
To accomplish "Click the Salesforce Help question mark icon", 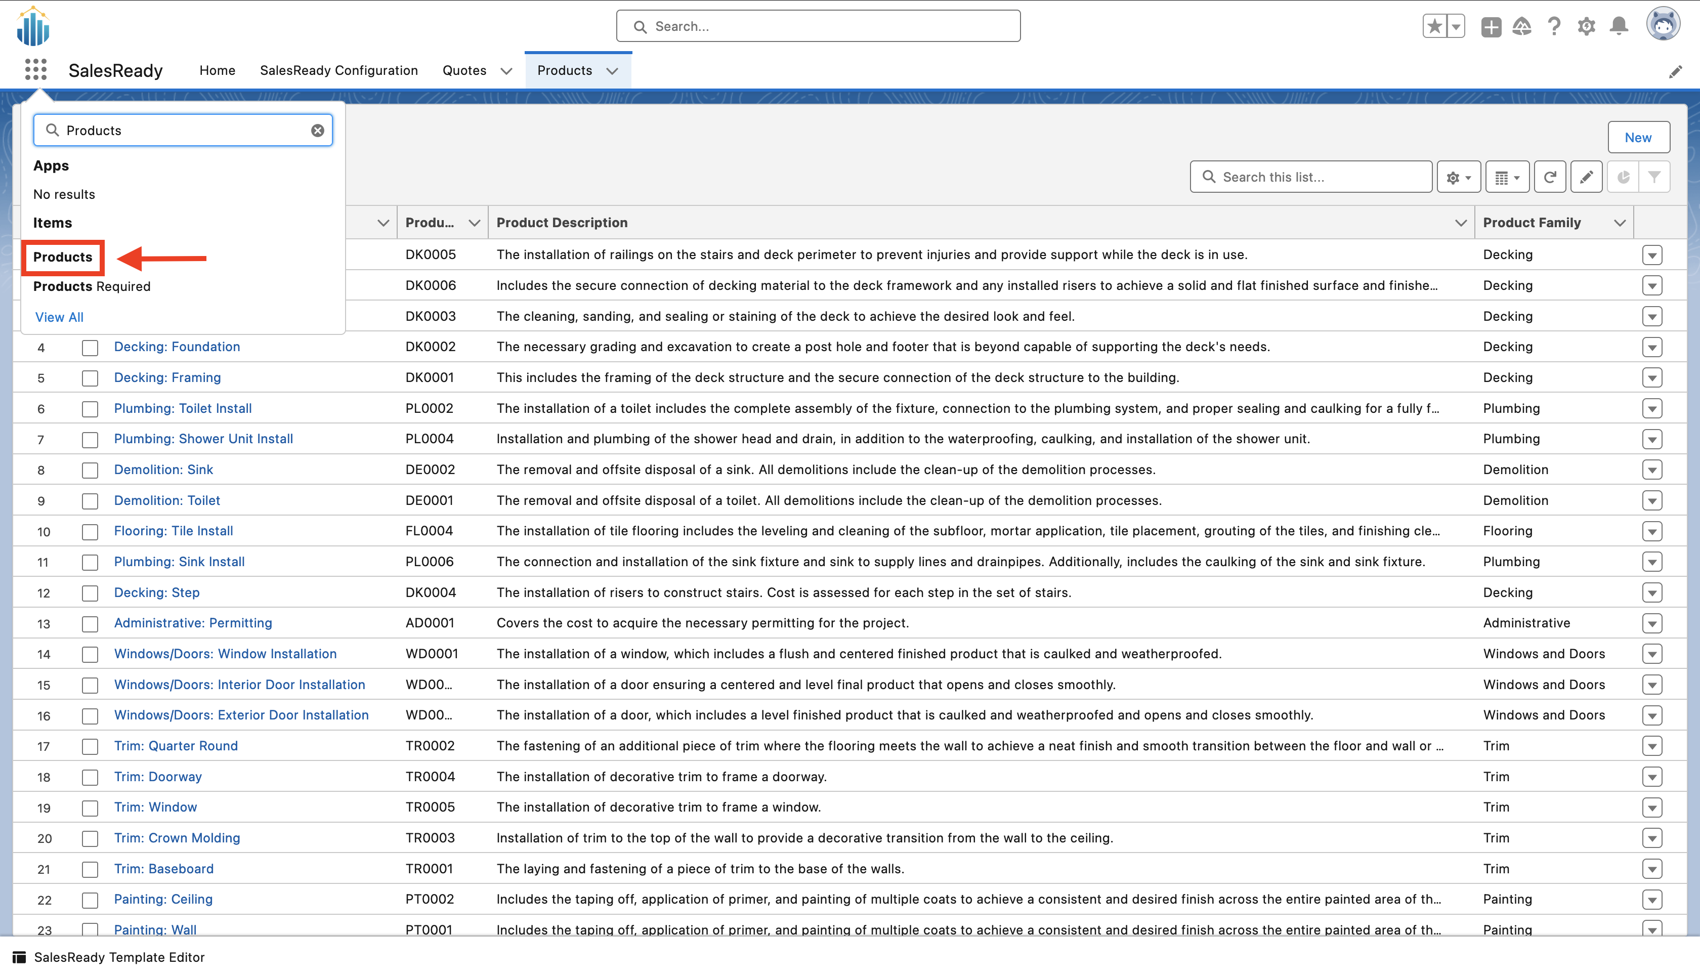I will tap(1554, 26).
